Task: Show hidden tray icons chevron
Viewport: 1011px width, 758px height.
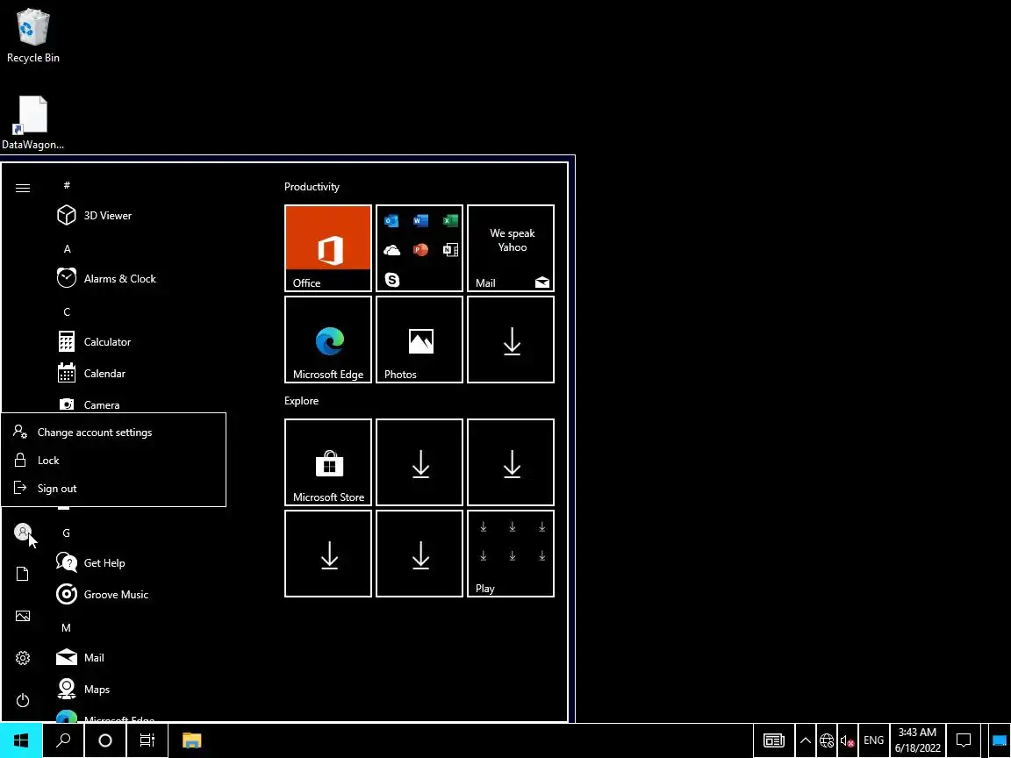Action: click(806, 740)
